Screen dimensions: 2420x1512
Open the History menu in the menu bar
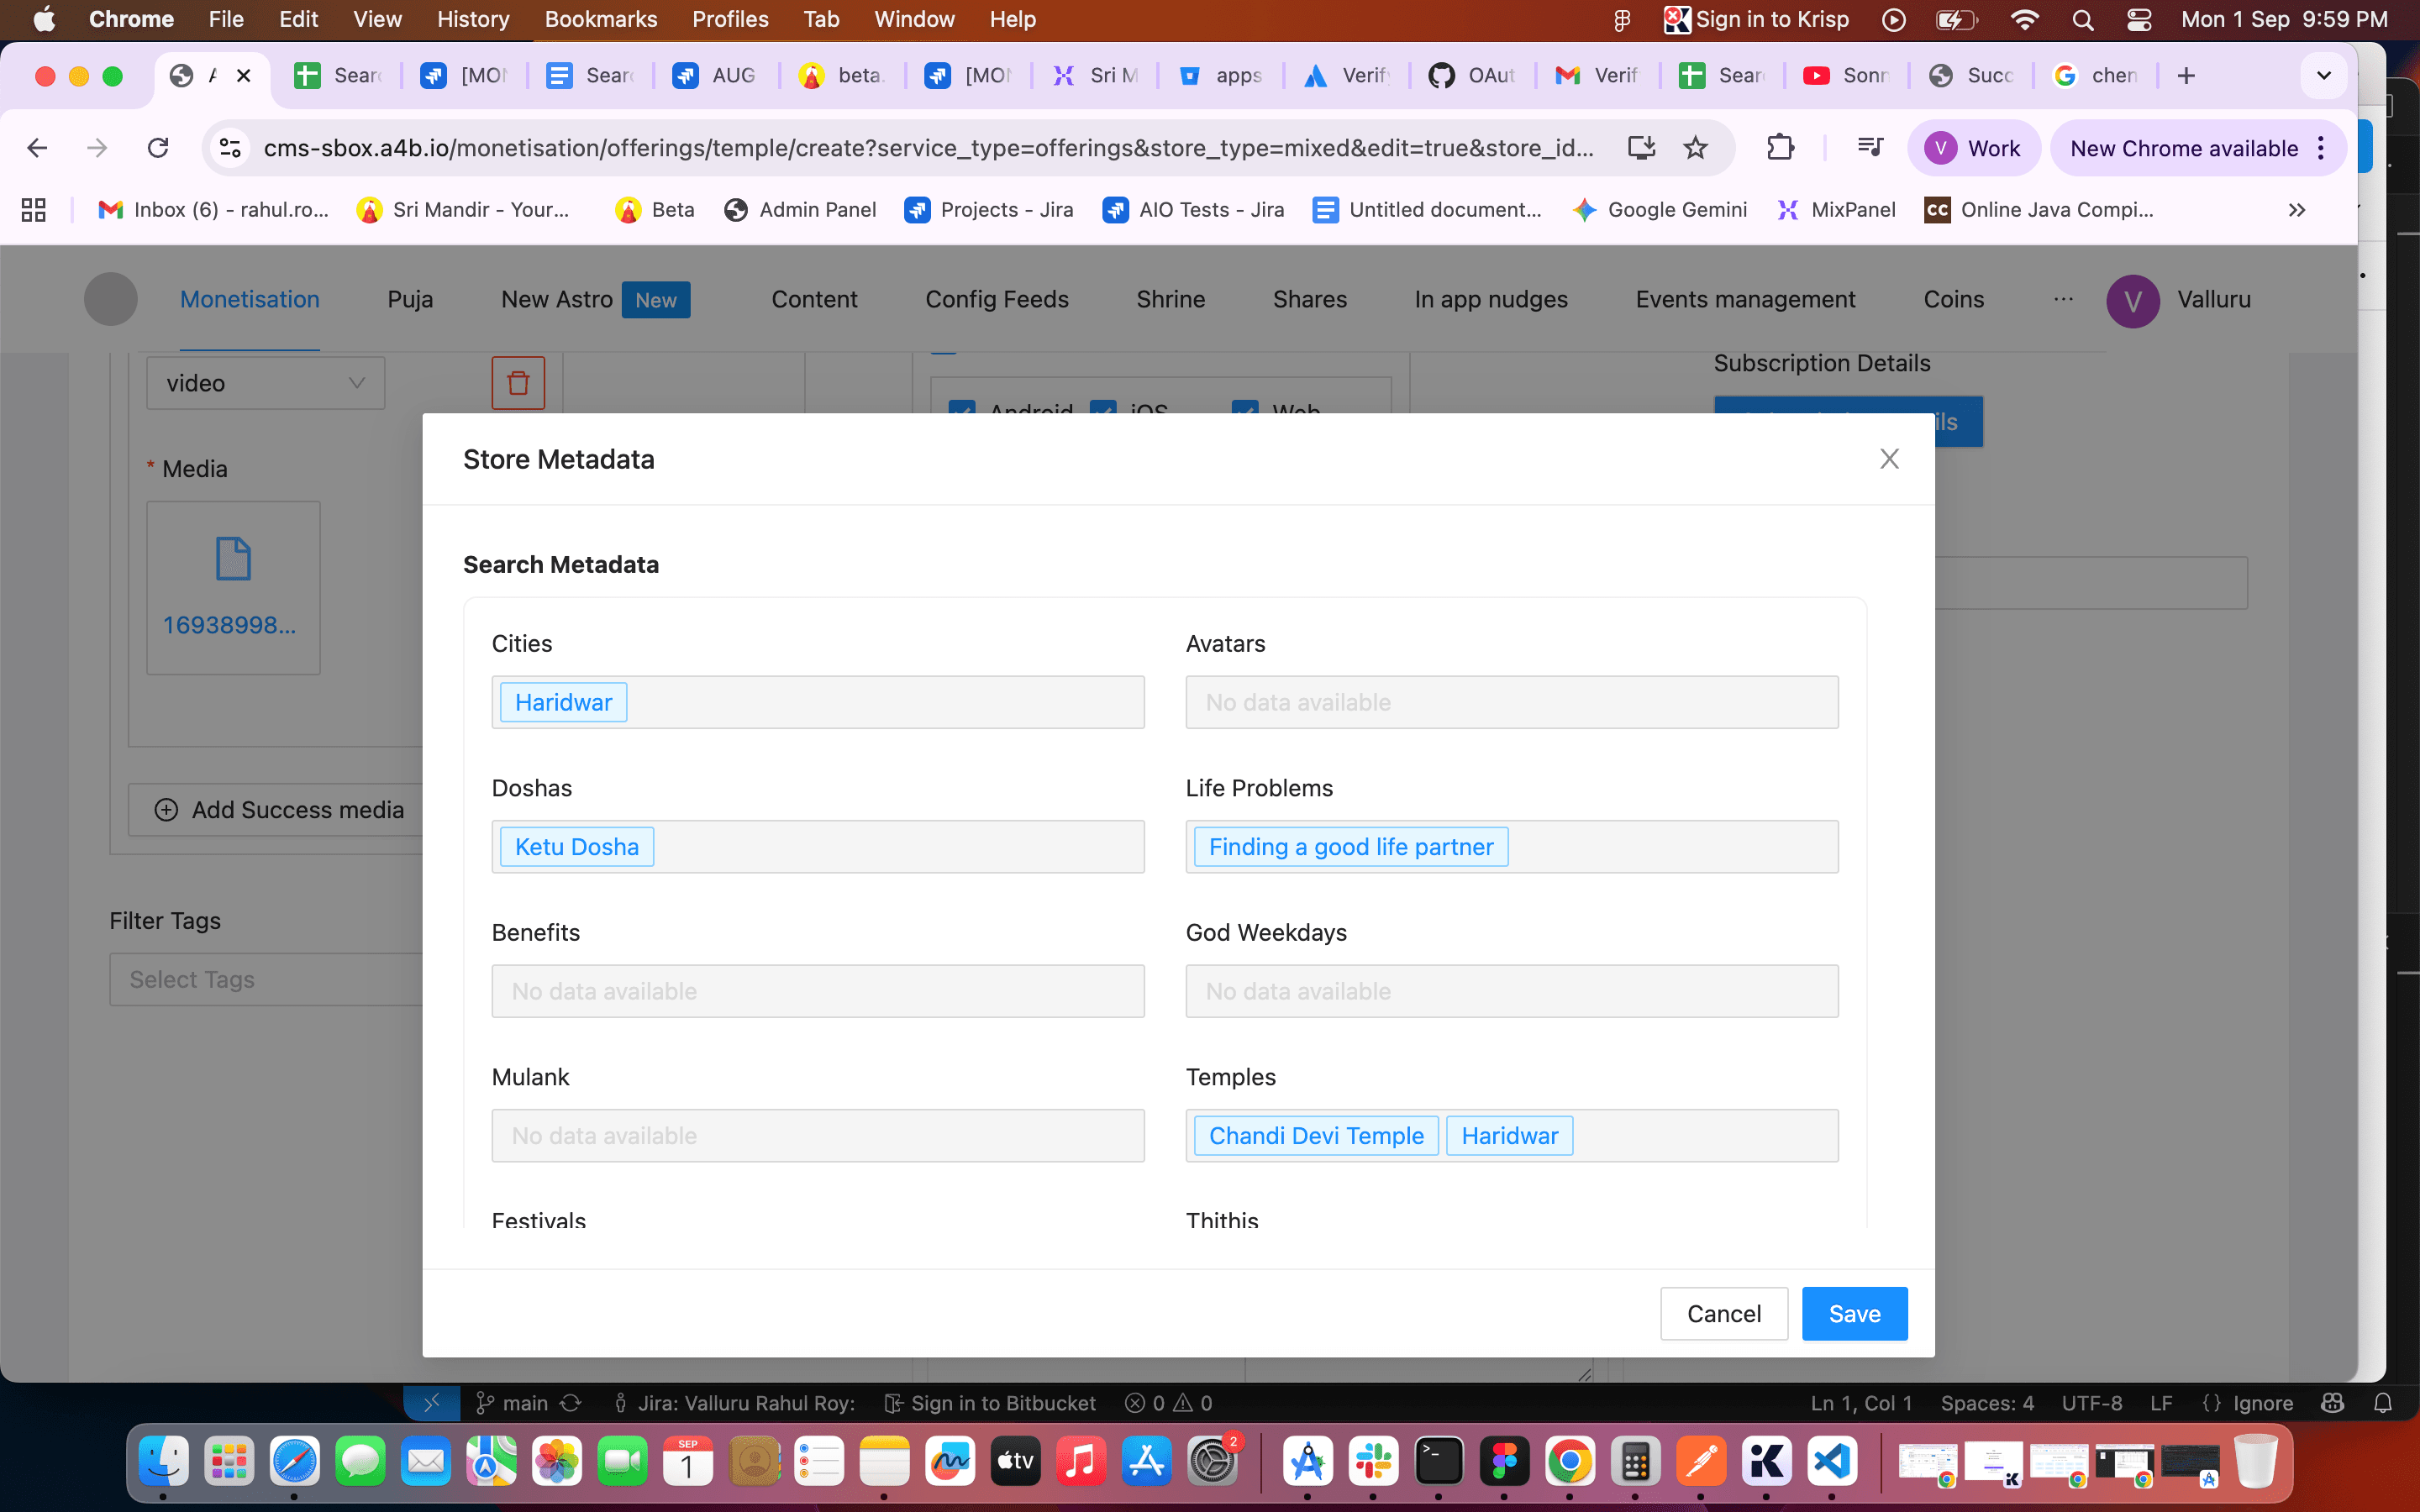pyautogui.click(x=471, y=19)
